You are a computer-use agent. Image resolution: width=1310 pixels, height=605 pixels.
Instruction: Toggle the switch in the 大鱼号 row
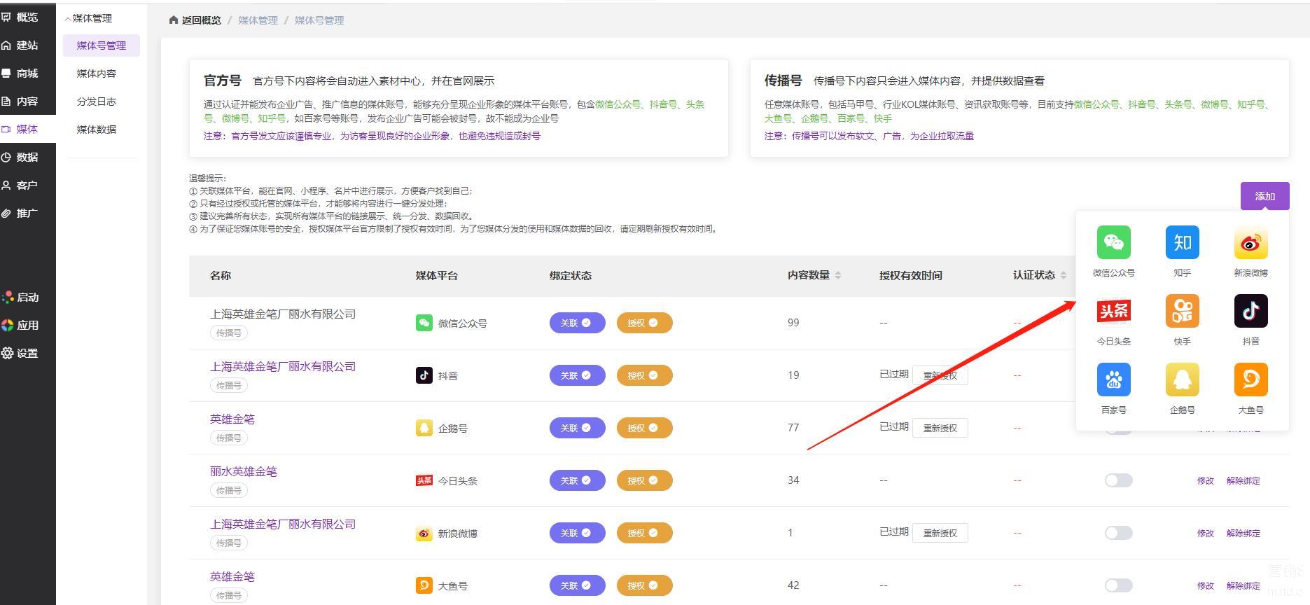pos(1118,585)
